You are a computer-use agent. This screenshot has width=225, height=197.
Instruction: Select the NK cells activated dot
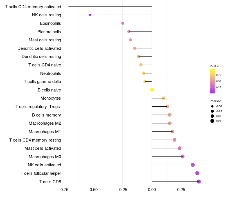[193, 165]
